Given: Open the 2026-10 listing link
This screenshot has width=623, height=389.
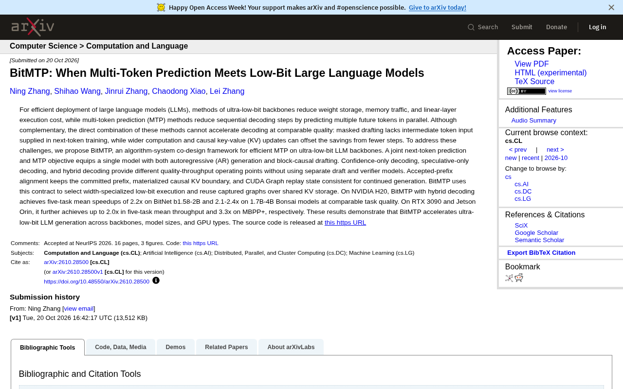Looking at the screenshot, I should click(x=556, y=158).
